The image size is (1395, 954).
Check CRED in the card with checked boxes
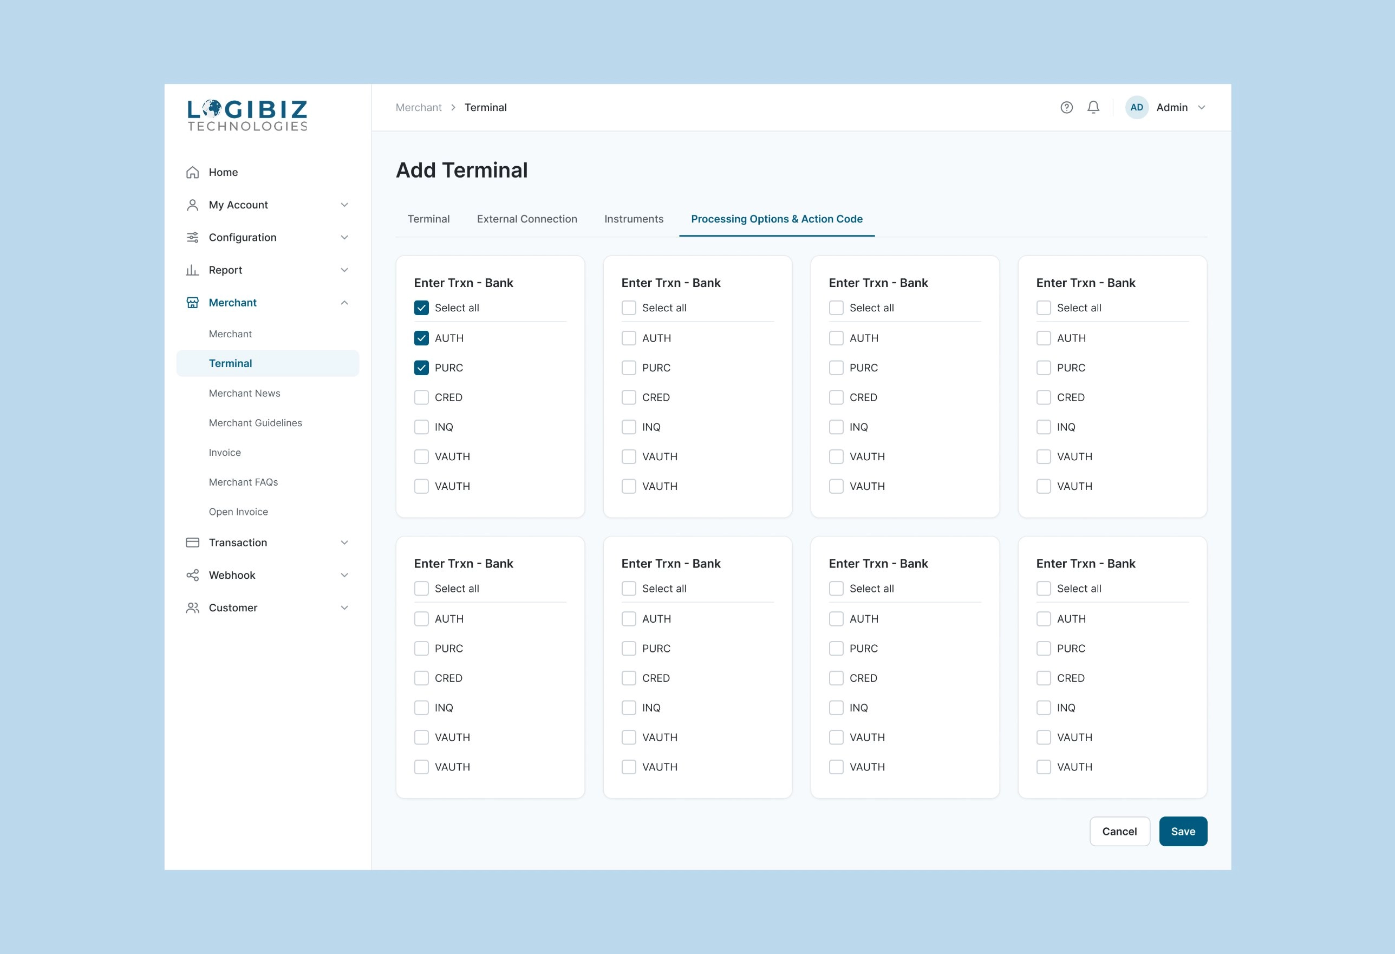[x=421, y=397]
